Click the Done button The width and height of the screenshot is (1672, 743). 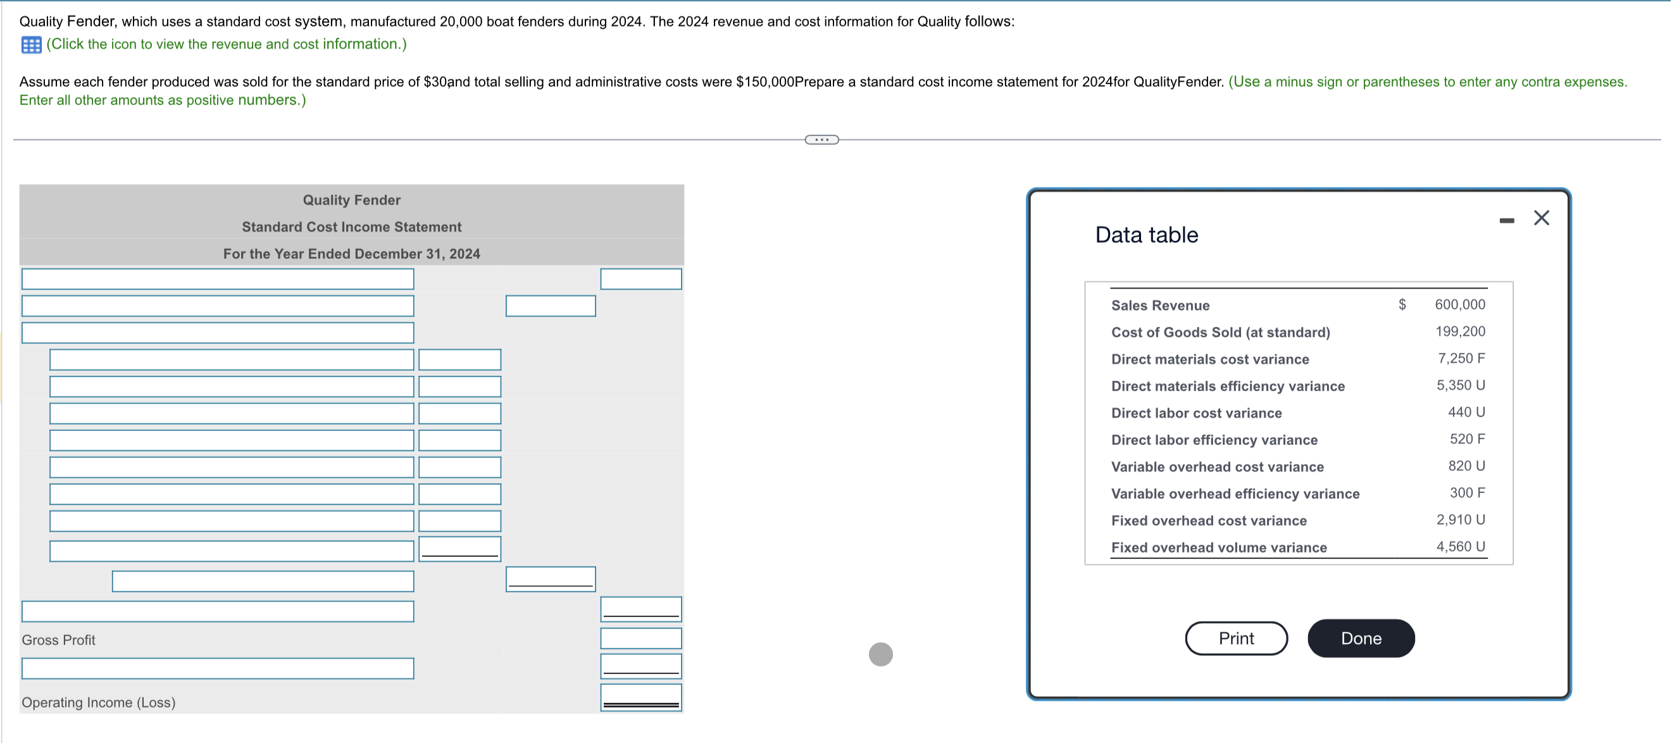pyautogui.click(x=1361, y=638)
